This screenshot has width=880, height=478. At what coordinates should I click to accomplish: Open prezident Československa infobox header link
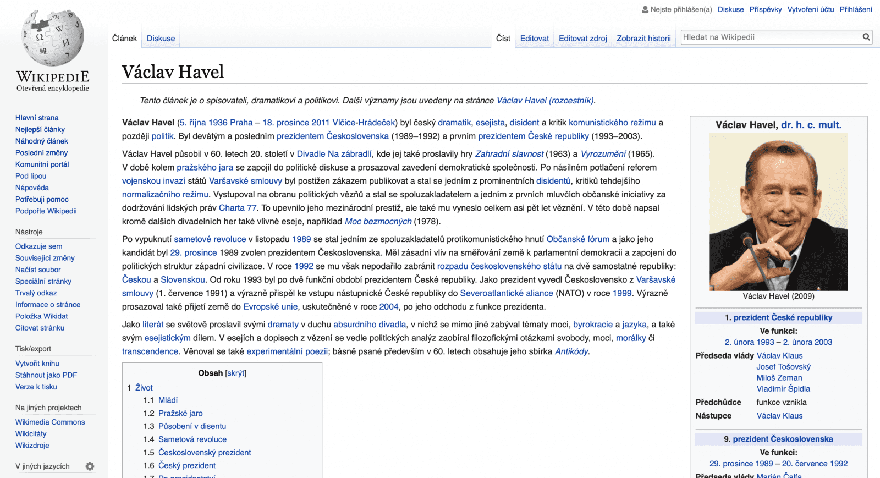(x=783, y=439)
